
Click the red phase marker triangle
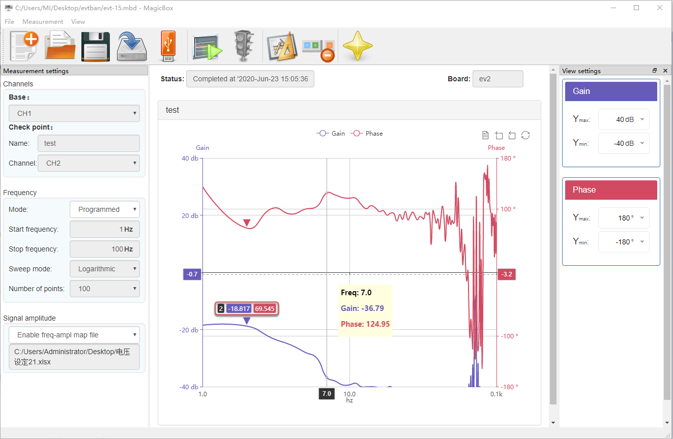[x=247, y=223]
